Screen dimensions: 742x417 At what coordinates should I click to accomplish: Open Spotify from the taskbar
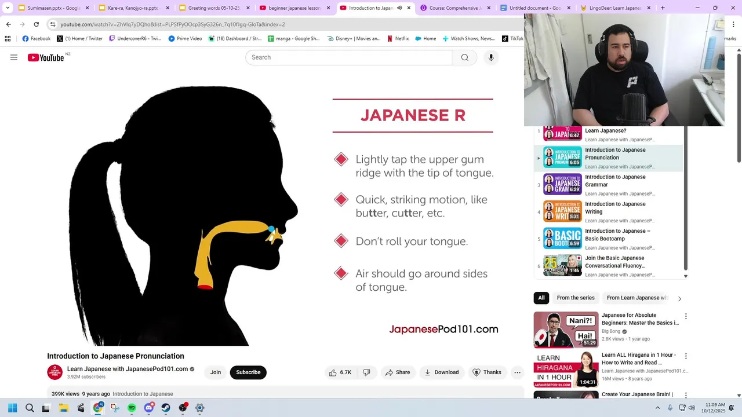132,408
